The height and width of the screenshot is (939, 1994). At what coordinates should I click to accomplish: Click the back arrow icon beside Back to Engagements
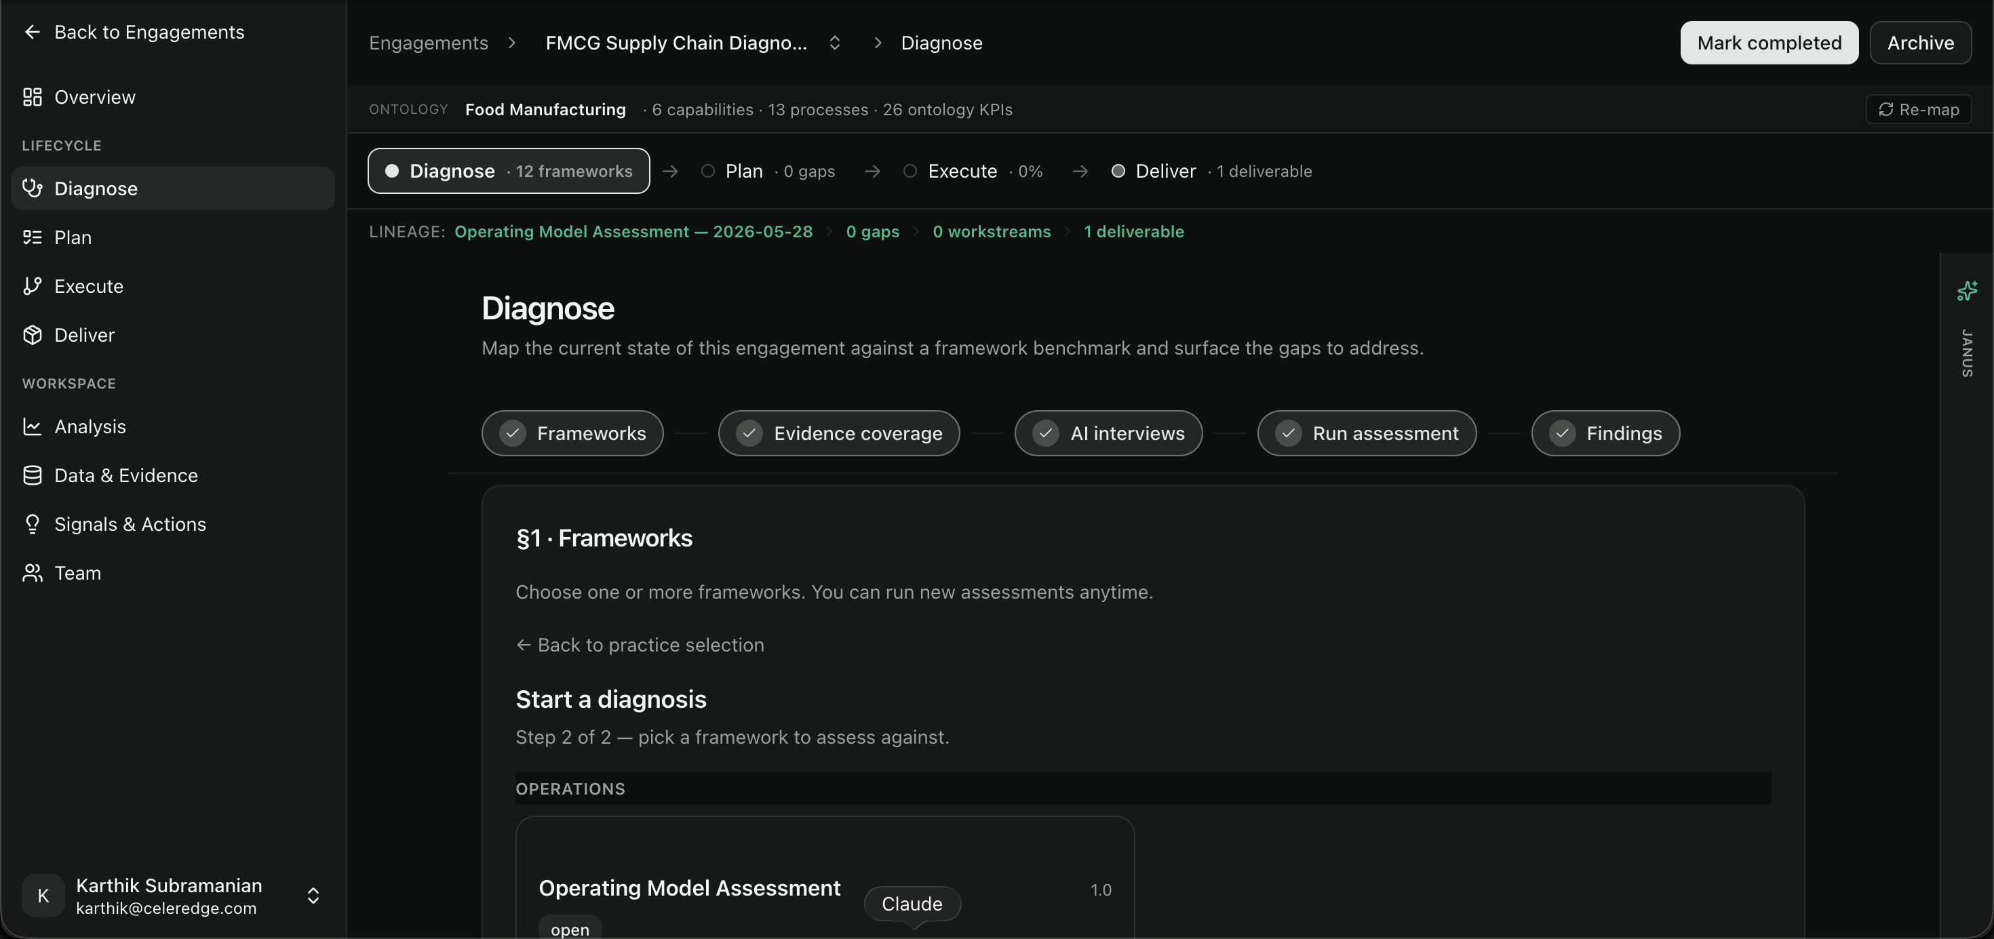(32, 32)
